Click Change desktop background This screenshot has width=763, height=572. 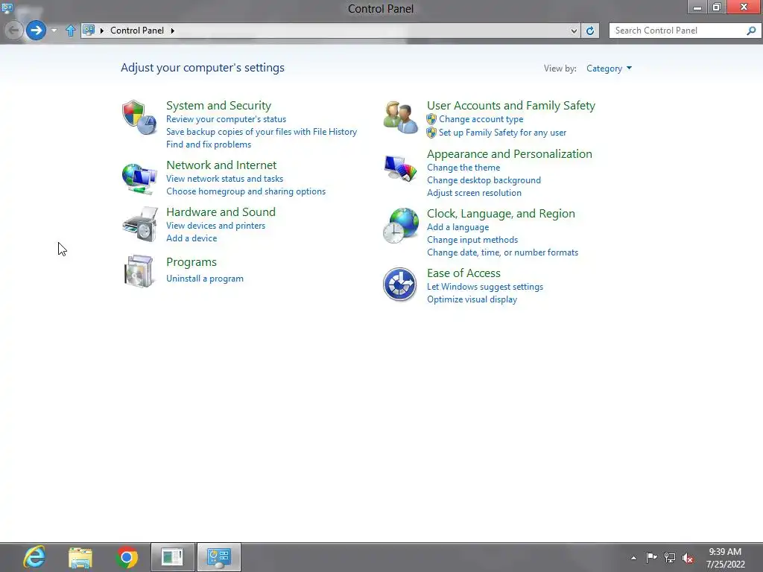click(x=484, y=180)
